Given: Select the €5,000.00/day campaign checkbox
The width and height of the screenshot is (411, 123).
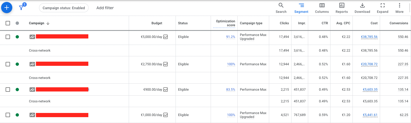Looking at the screenshot, I should pyautogui.click(x=8, y=37).
